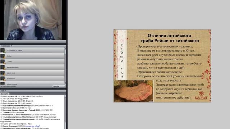The image size is (230, 129).
Task: Click avatar icon next to Ludmila
Action: tap(3, 62)
